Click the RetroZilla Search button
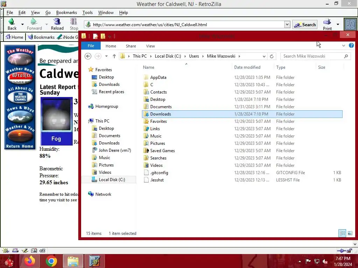The image size is (358, 268). click(305, 25)
